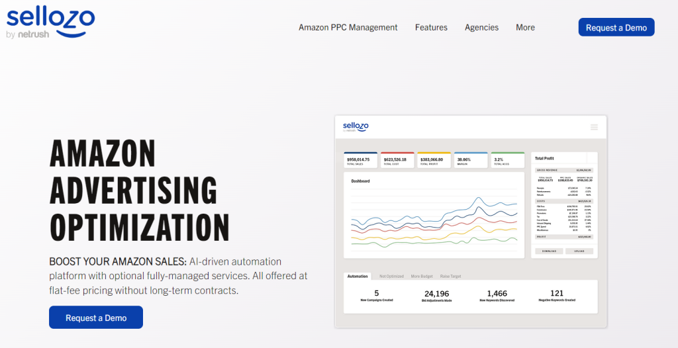
Task: Open the Amazon PPC Management menu
Action: click(348, 27)
